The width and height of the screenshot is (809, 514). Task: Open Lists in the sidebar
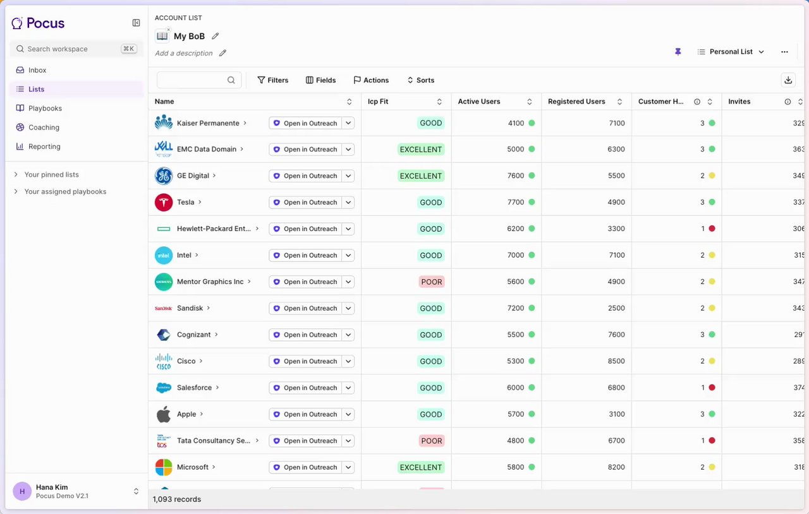tap(77, 89)
